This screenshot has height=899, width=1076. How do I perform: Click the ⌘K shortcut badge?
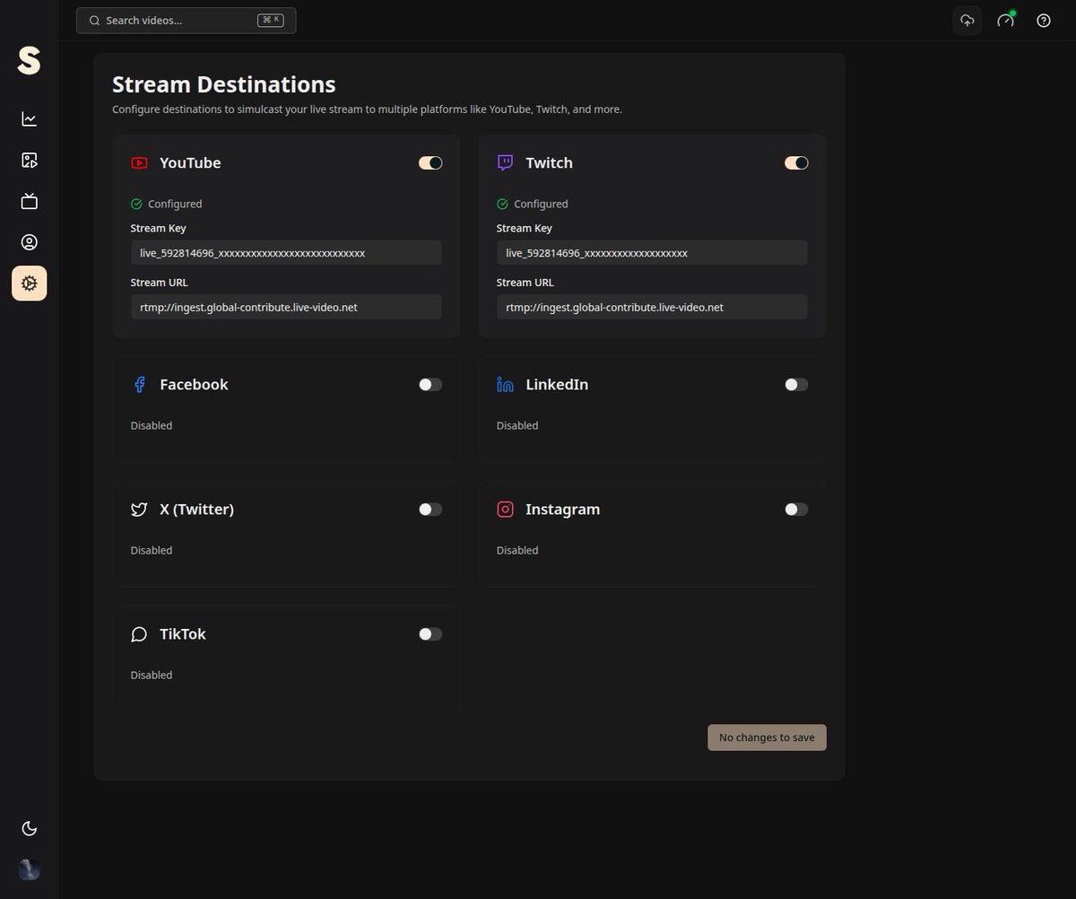click(270, 21)
